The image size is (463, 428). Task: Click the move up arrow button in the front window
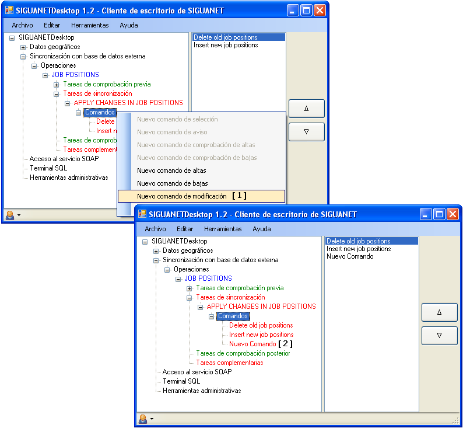(x=439, y=312)
